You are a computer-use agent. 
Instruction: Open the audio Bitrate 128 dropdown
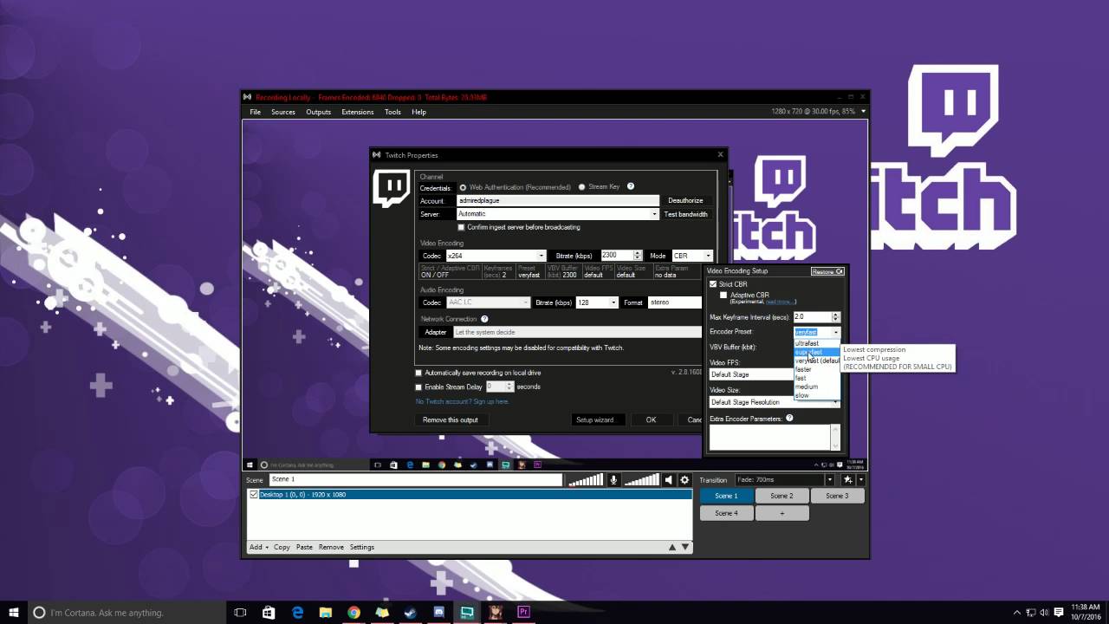click(x=613, y=302)
